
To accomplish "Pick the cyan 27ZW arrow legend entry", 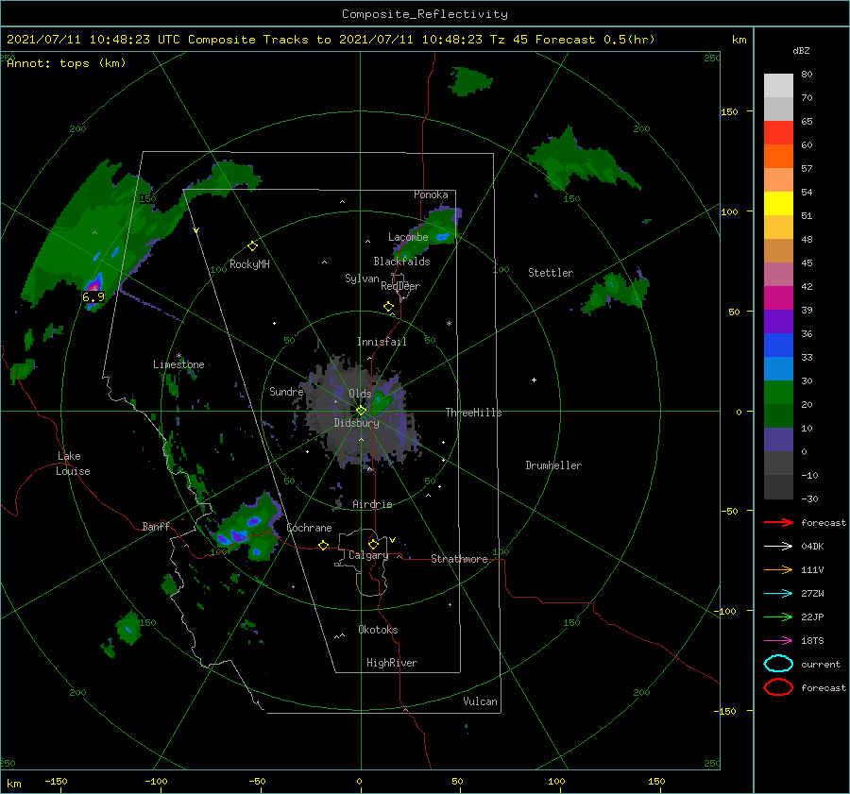I will point(778,594).
